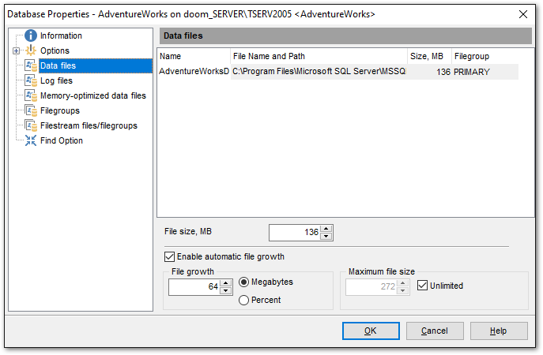The height and width of the screenshot is (355, 543).
Task: Click the Cancel button
Action: 435,331
